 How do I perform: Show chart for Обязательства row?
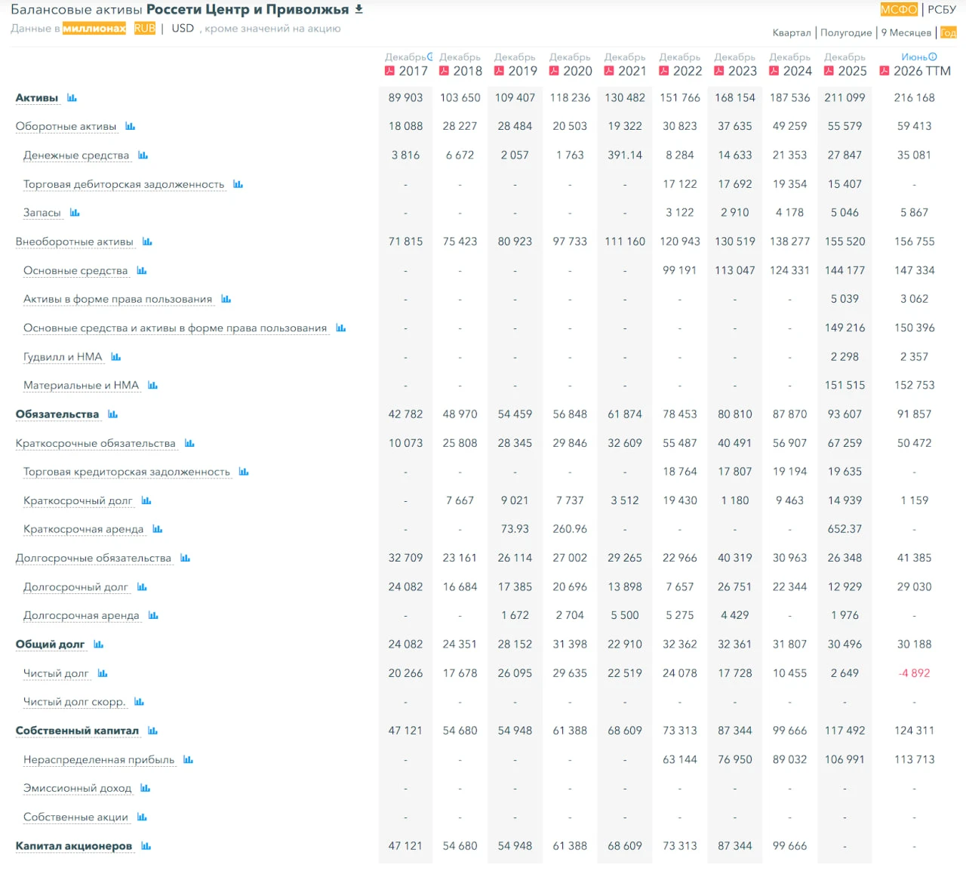(113, 414)
